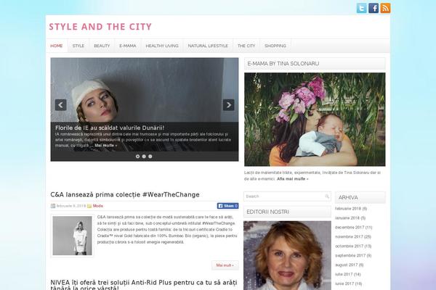The image size is (436, 290).
Task: Click 'Afla mai multe' link
Action: [x=293, y=179]
